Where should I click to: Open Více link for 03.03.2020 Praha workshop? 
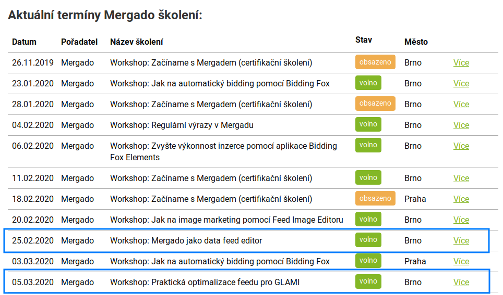(461, 261)
